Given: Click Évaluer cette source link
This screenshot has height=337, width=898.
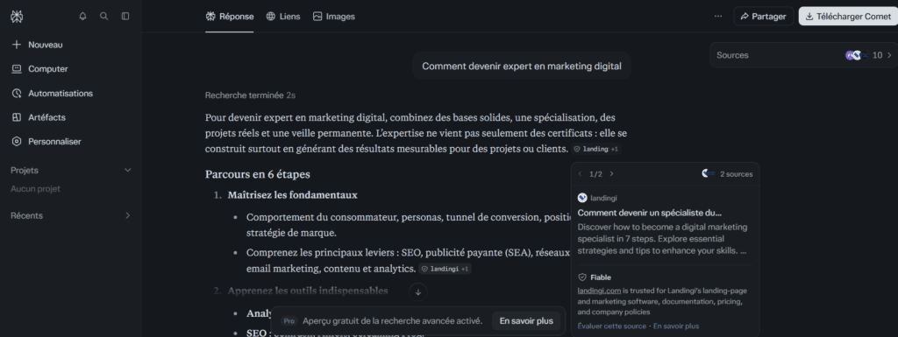Looking at the screenshot, I should (611, 326).
